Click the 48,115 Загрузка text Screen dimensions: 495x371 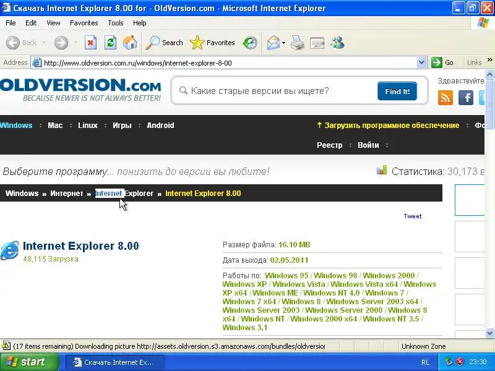pos(51,259)
